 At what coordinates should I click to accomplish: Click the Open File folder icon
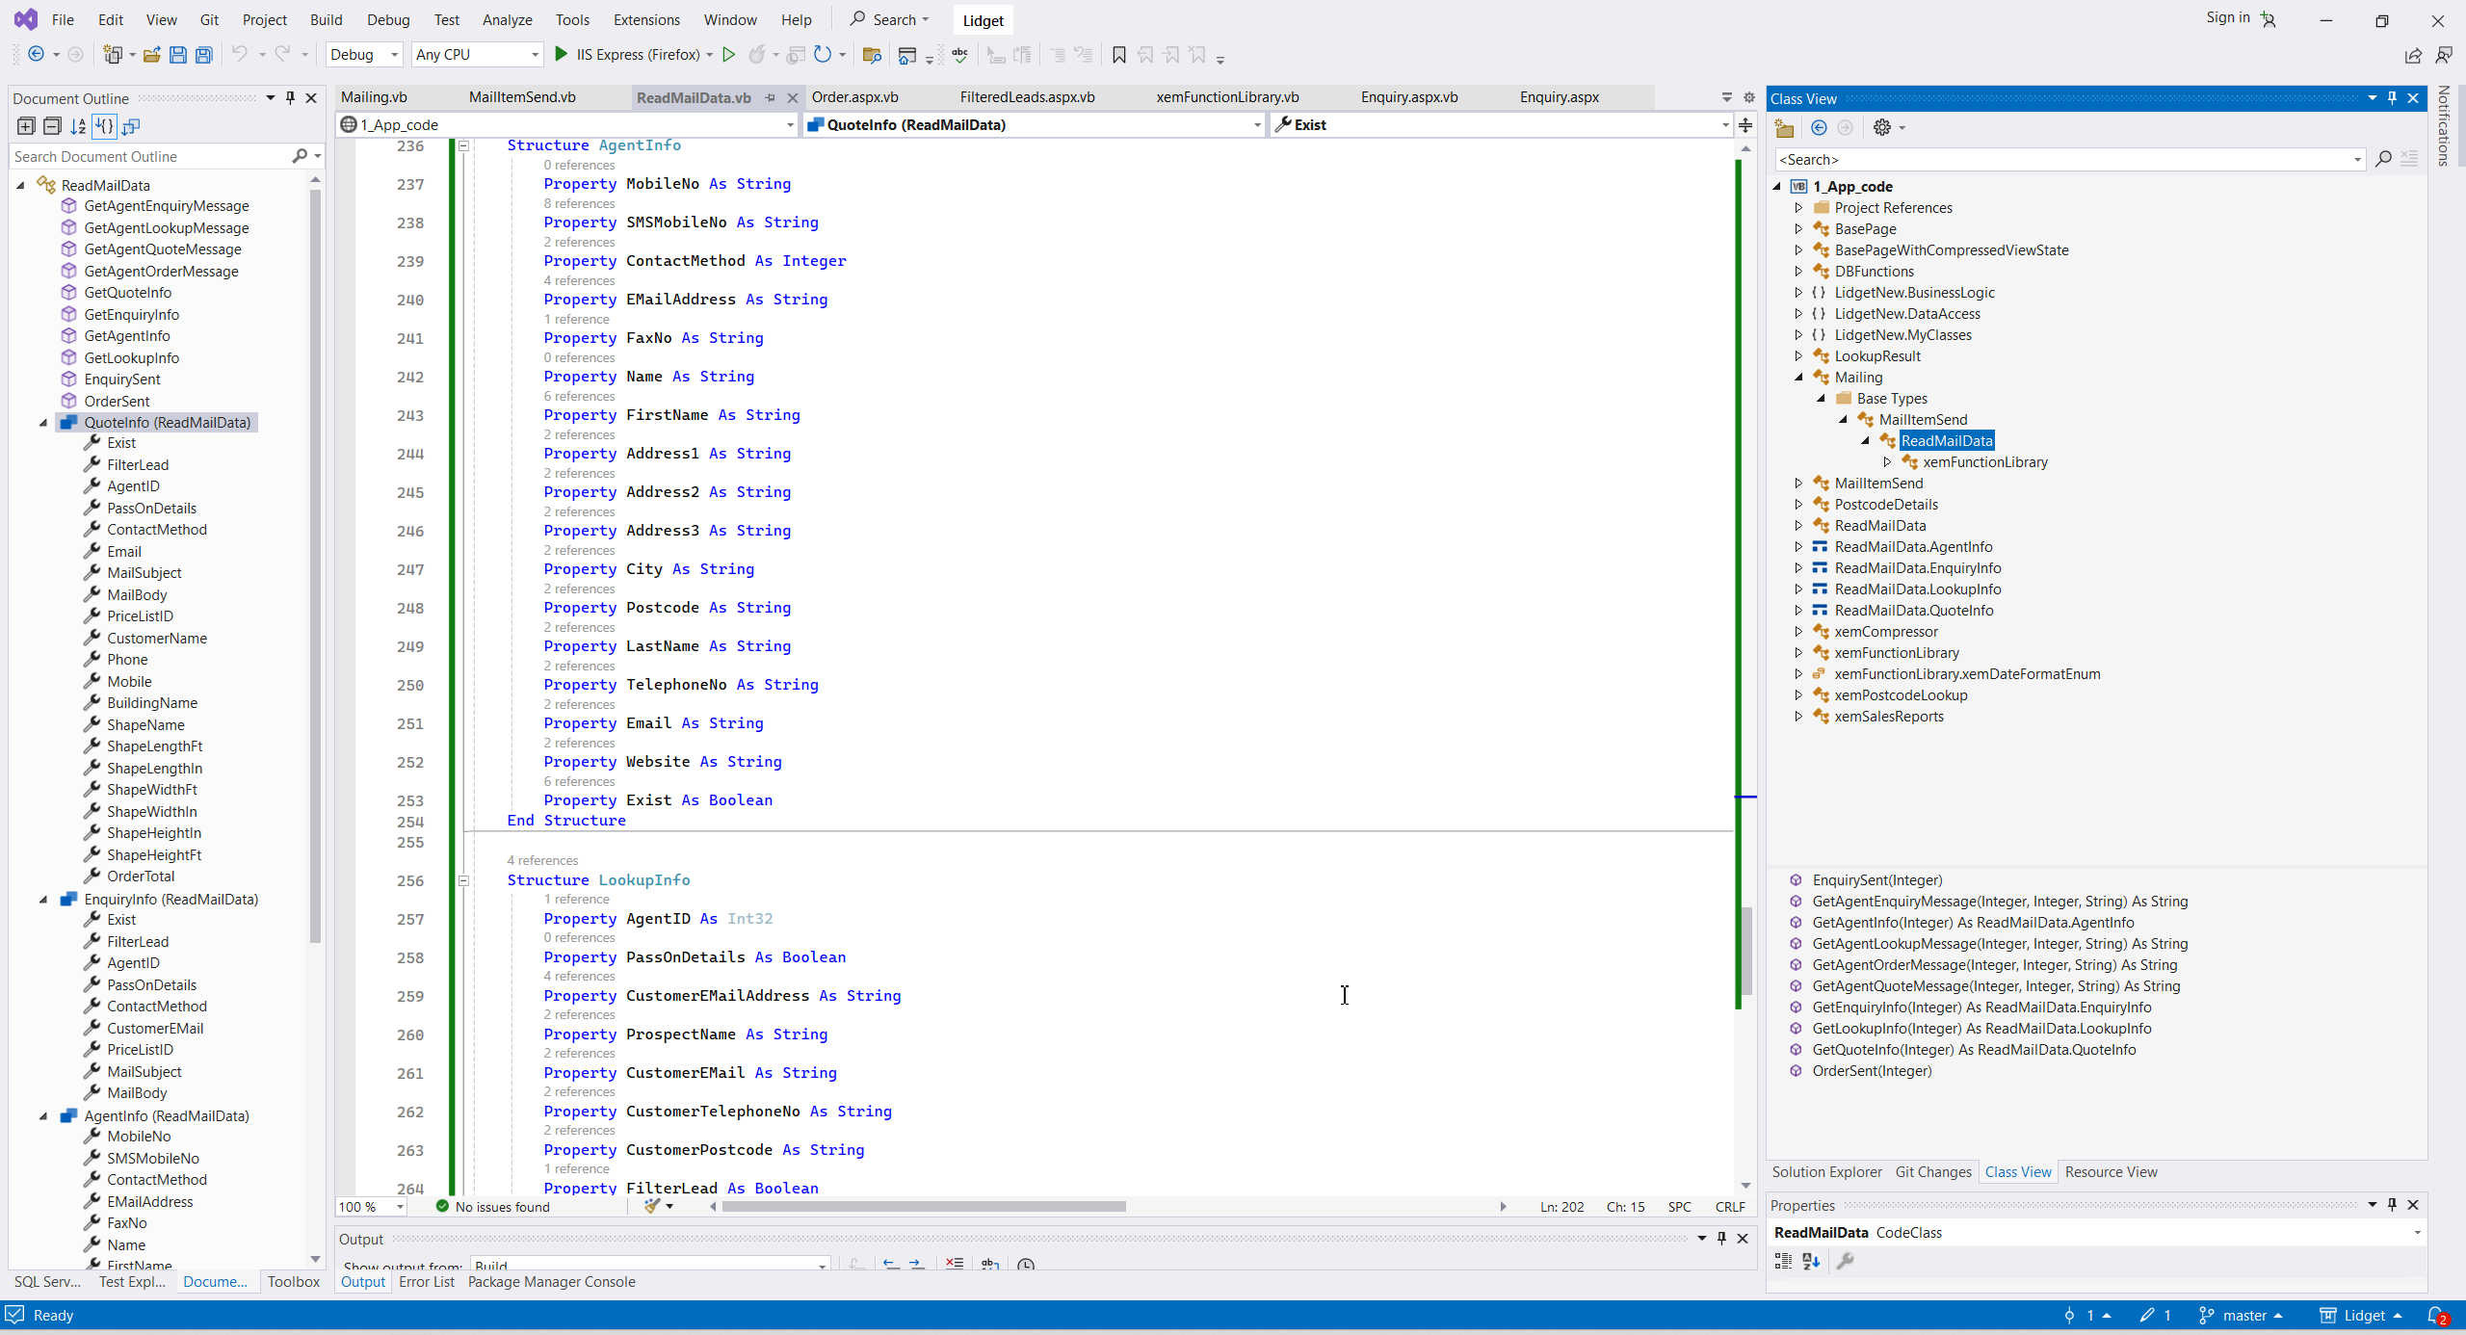(151, 55)
